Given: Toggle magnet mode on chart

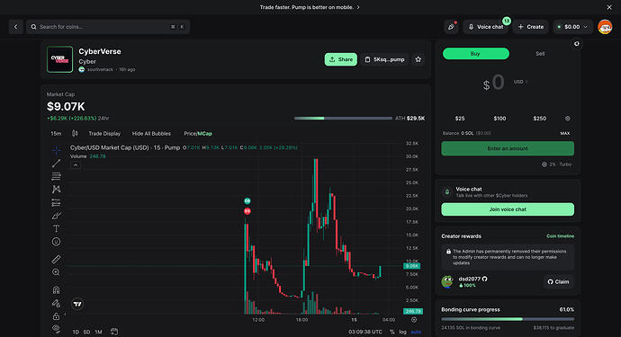Looking at the screenshot, I should click(x=56, y=290).
